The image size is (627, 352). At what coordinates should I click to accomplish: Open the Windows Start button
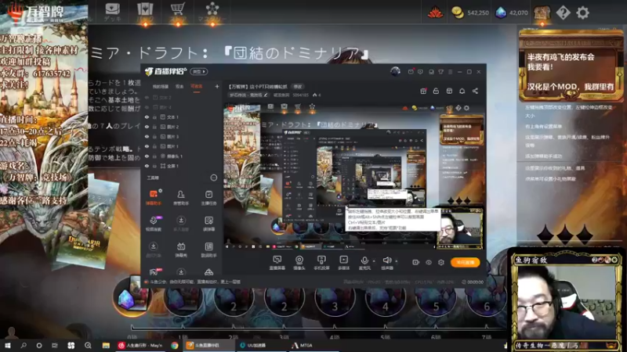pyautogui.click(x=7, y=346)
